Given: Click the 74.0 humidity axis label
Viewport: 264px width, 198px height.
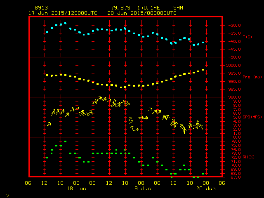Looking at the screenshot, I should point(236,149).
